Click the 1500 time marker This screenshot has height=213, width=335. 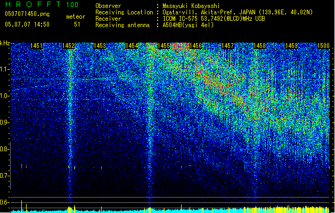coord(323,46)
